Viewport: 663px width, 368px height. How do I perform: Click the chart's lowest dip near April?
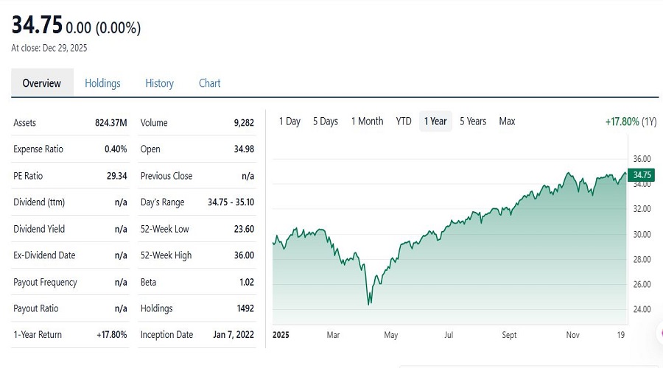pyautogui.click(x=369, y=302)
